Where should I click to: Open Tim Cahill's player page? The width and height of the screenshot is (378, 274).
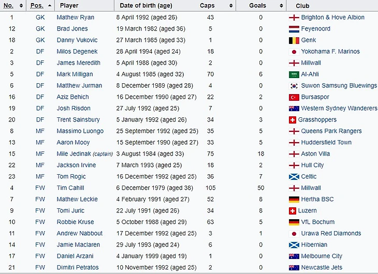tap(69, 188)
